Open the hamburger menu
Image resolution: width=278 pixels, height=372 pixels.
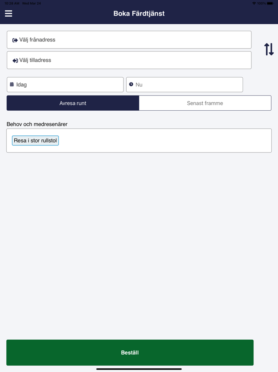8,14
